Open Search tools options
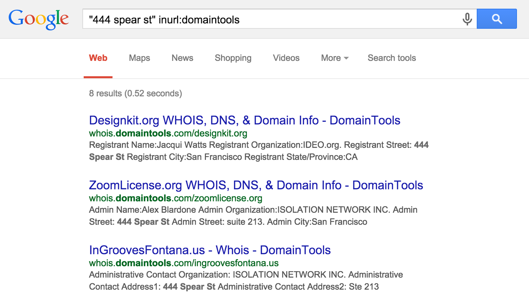 (391, 58)
